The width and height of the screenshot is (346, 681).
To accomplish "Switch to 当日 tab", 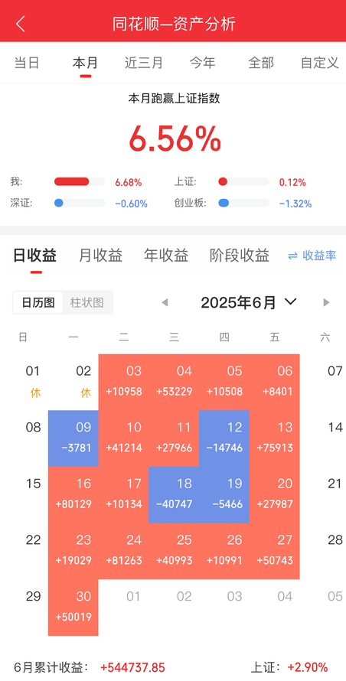I will click(x=27, y=63).
